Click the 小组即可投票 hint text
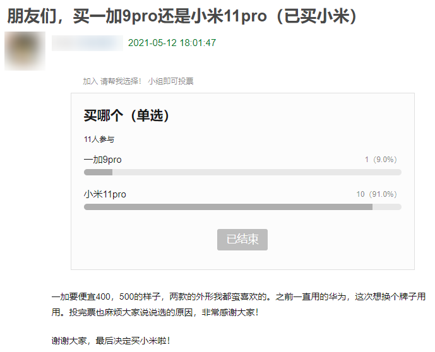The width and height of the screenshot is (435, 352). (x=171, y=81)
